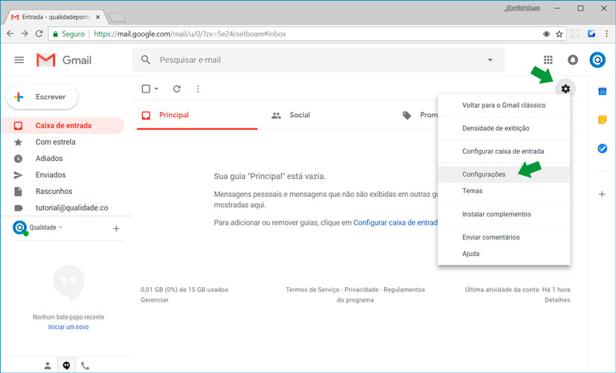The width and height of the screenshot is (616, 373).
Task: Add a side panel add-on with the plus icon
Action: (602, 194)
